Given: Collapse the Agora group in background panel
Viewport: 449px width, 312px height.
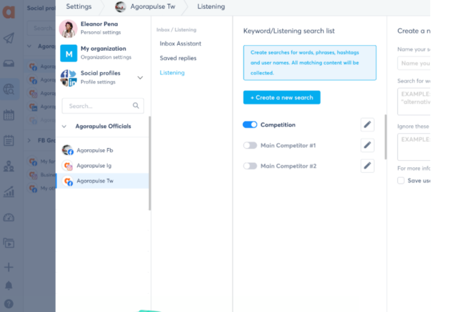Looking at the screenshot, I should tap(29, 46).
